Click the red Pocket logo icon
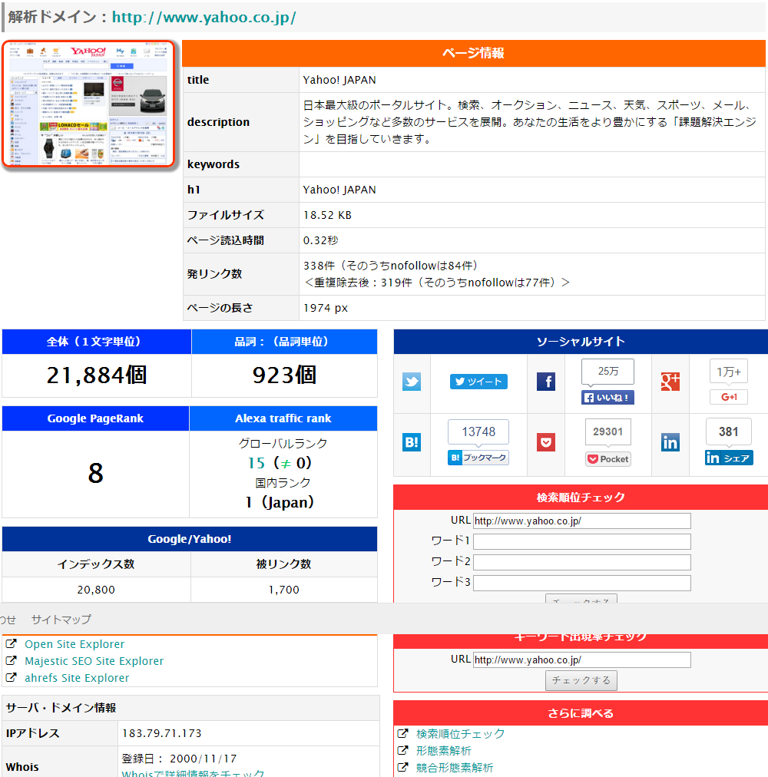The height and width of the screenshot is (777, 768). coord(546,442)
